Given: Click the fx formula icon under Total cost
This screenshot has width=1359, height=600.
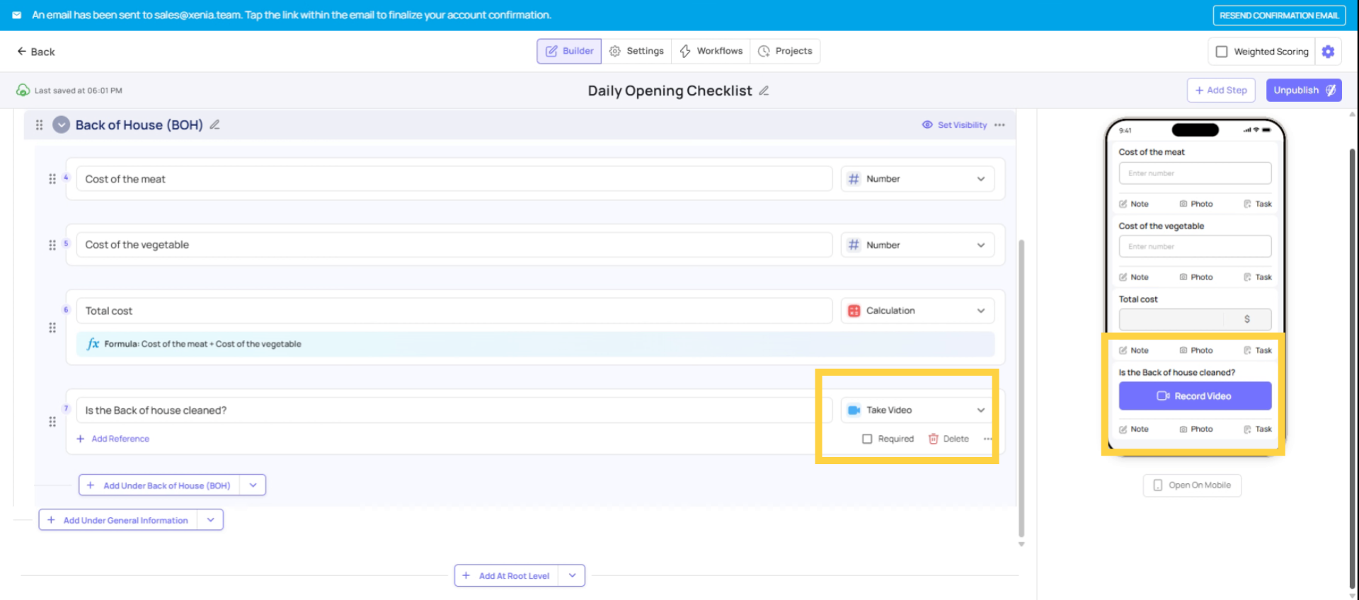Looking at the screenshot, I should pyautogui.click(x=93, y=344).
